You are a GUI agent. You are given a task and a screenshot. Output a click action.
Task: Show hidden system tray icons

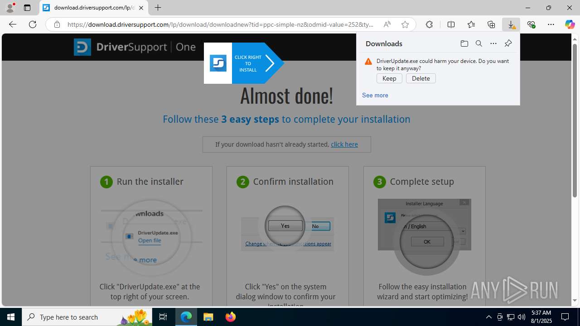click(x=488, y=317)
